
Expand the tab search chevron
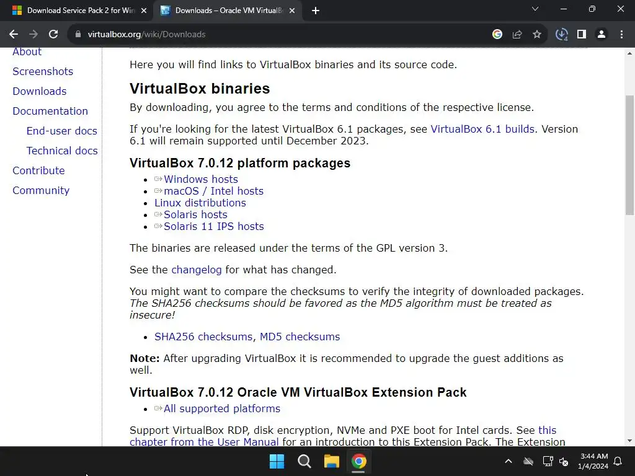(535, 9)
